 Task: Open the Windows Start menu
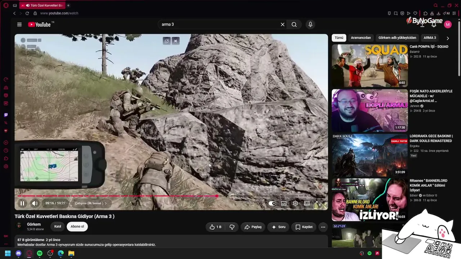[x=8, y=253]
